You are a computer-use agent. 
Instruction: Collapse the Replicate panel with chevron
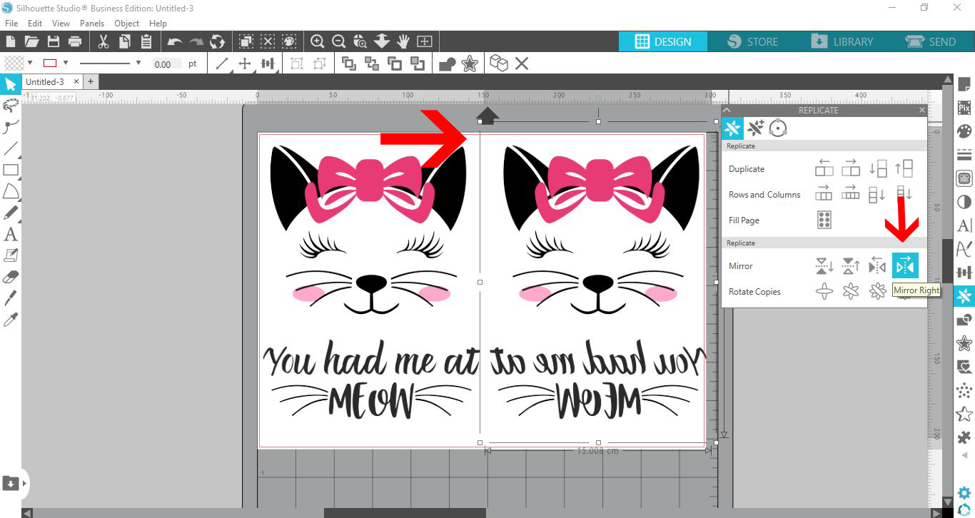[x=727, y=110]
